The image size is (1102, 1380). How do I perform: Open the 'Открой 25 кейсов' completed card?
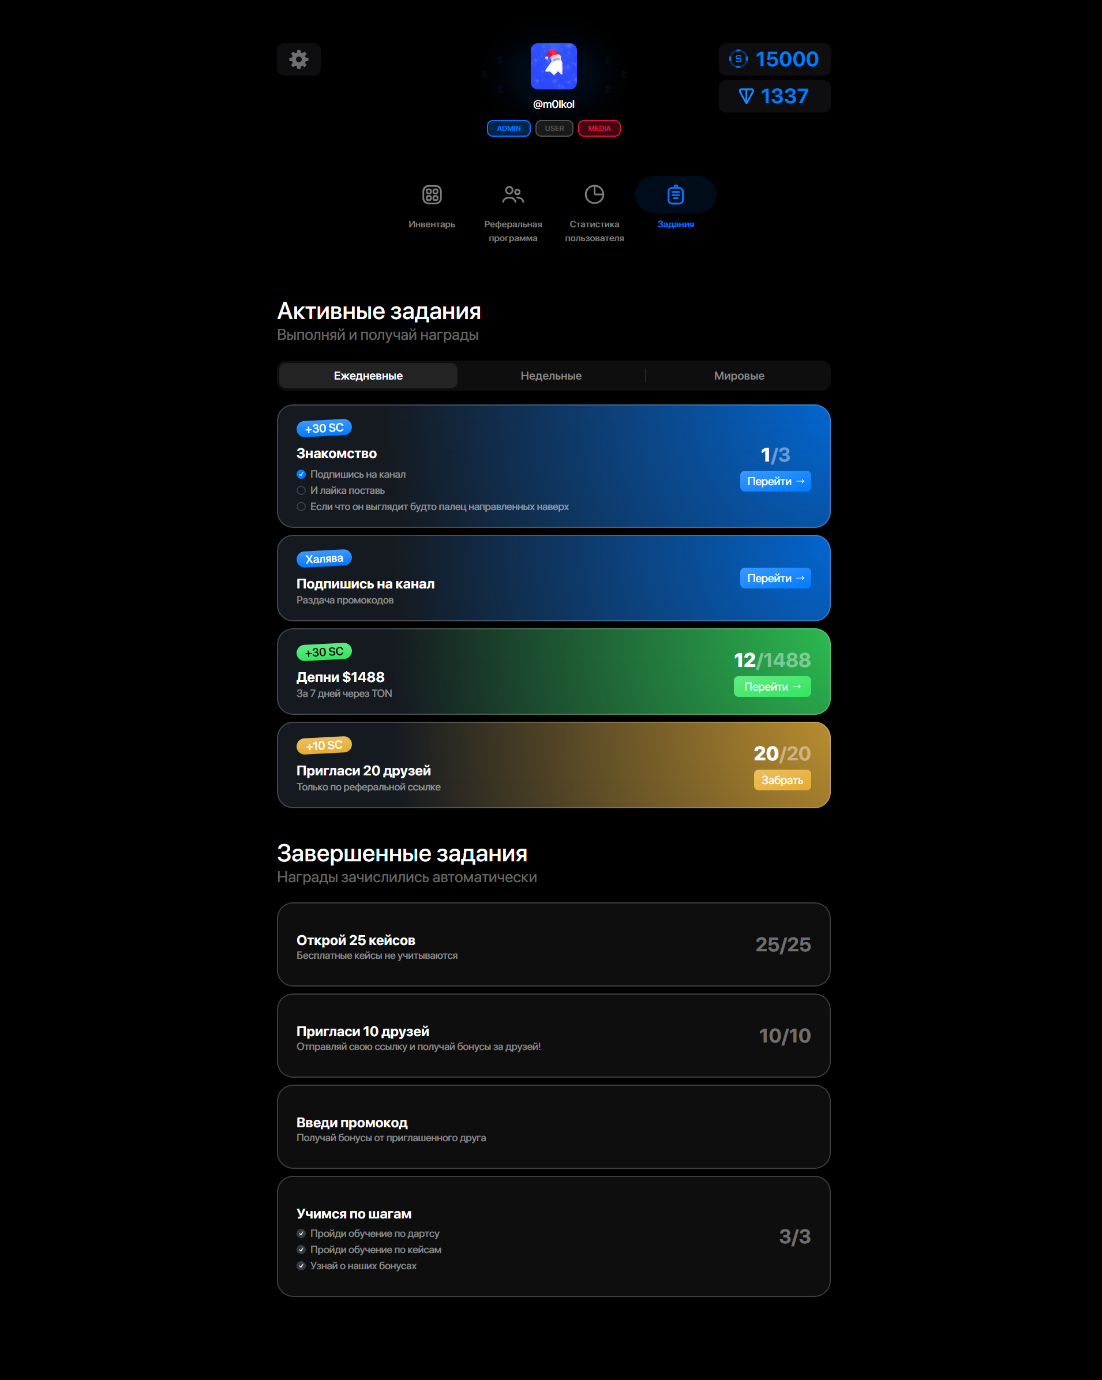pos(553,945)
